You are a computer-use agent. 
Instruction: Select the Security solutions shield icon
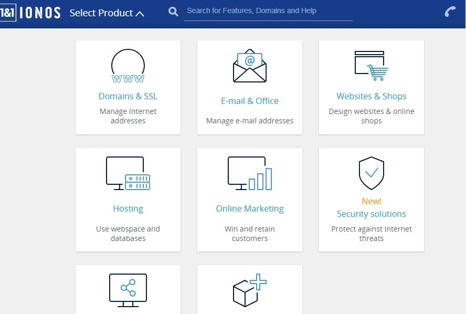(371, 173)
